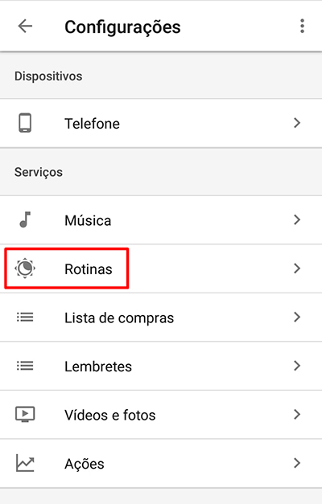Expand Vídeos e fotos chevron
The width and height of the screenshot is (322, 504).
pyautogui.click(x=297, y=414)
